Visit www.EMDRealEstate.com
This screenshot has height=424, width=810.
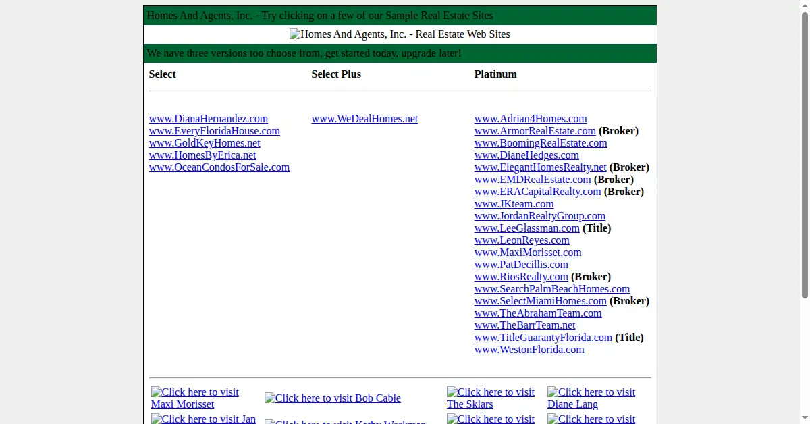pyautogui.click(x=533, y=180)
